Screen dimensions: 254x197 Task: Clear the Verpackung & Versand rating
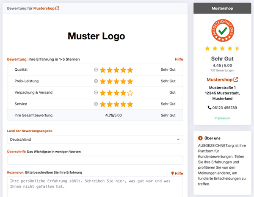pos(96,92)
